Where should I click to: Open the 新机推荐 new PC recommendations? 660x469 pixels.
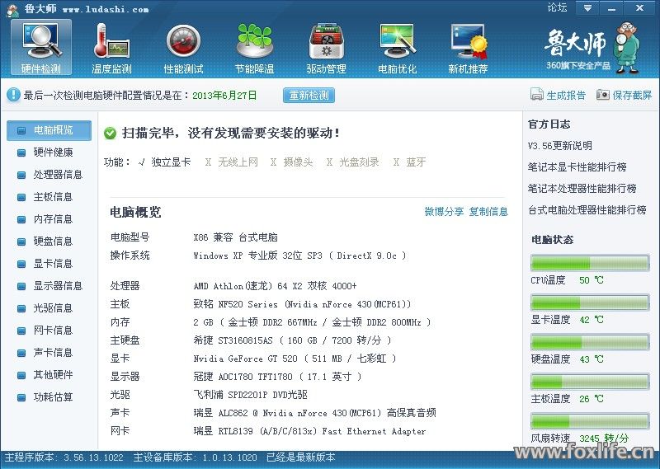click(x=468, y=48)
